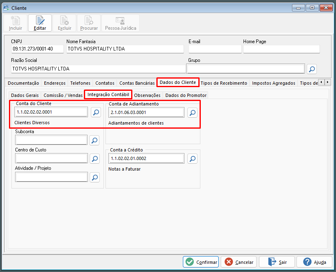Click the E-mail input field
The width and height of the screenshot is (336, 272).
click(x=215, y=49)
